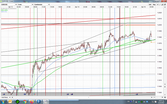
Task: Click the volume speaker tray icon
Action: point(145,102)
